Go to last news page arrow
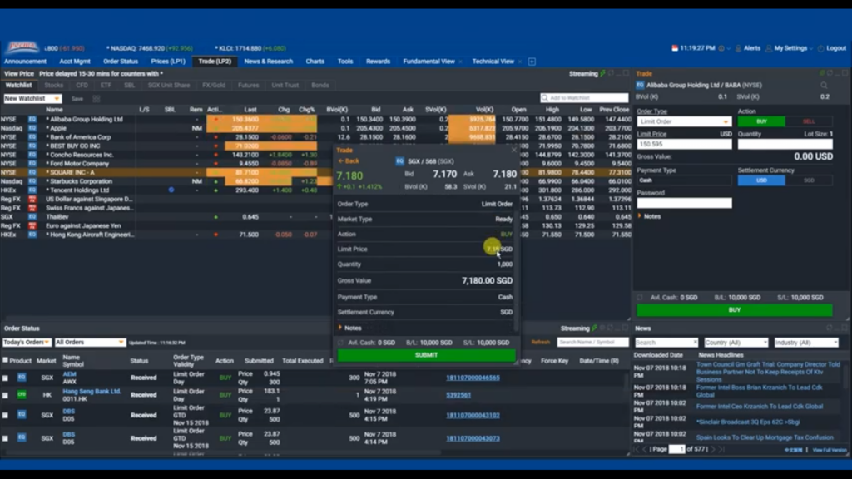 coord(722,449)
